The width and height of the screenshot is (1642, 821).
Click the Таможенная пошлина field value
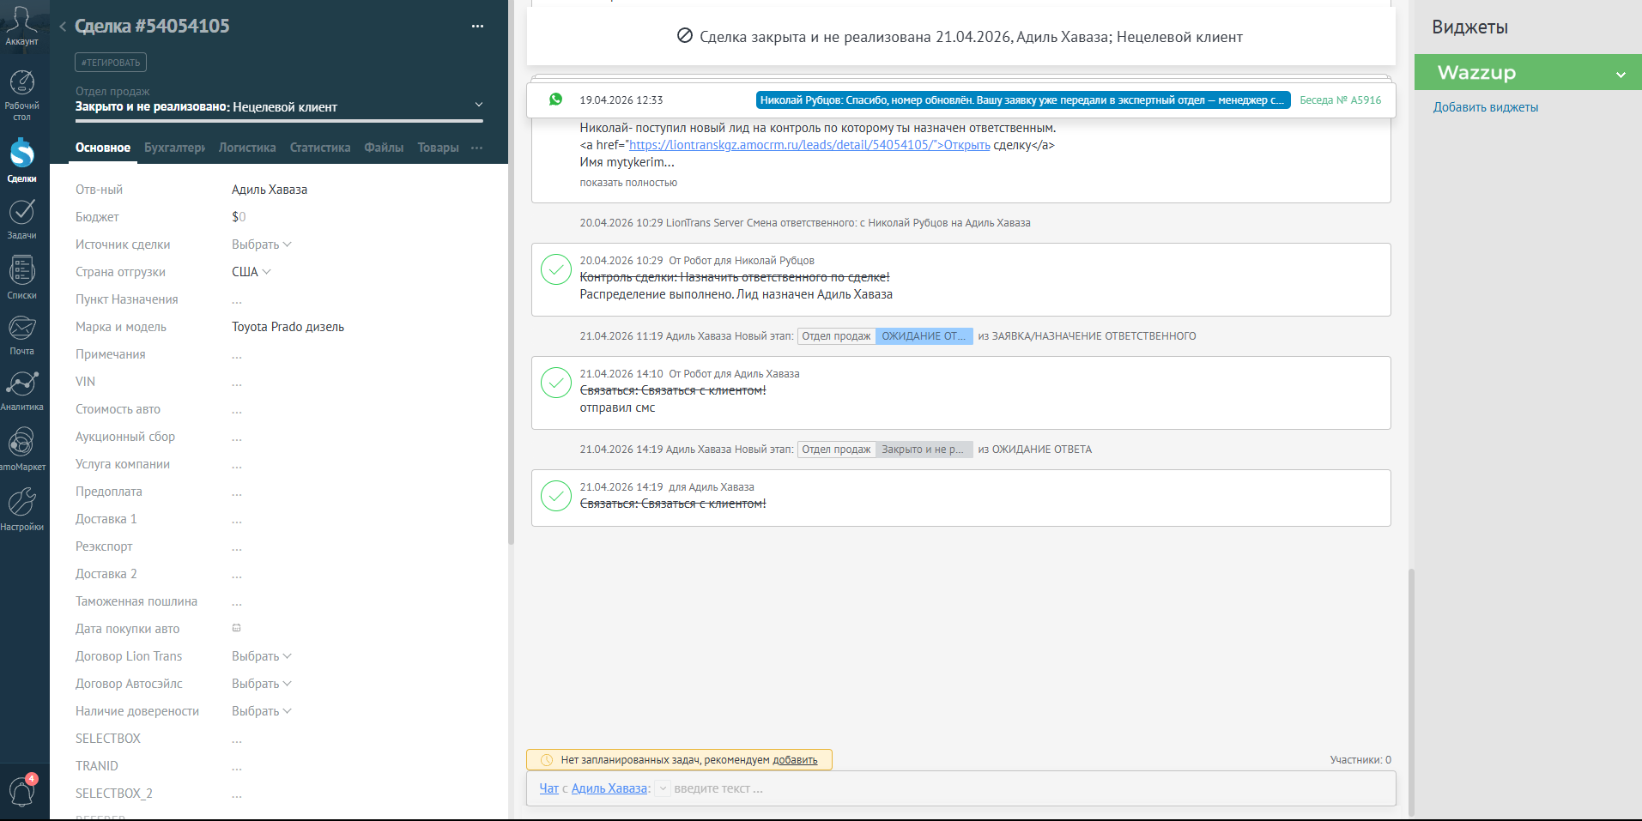pos(237,602)
